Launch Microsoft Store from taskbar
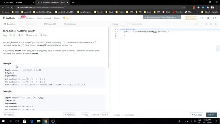This screenshot has height=124, width=220. pos(24,121)
